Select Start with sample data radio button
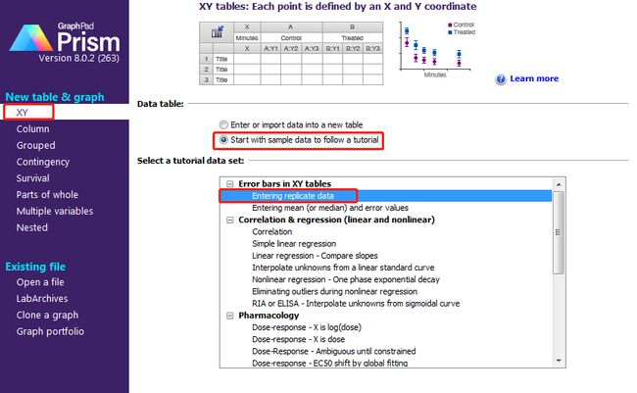Screen dimensions: 637x393 [223, 140]
